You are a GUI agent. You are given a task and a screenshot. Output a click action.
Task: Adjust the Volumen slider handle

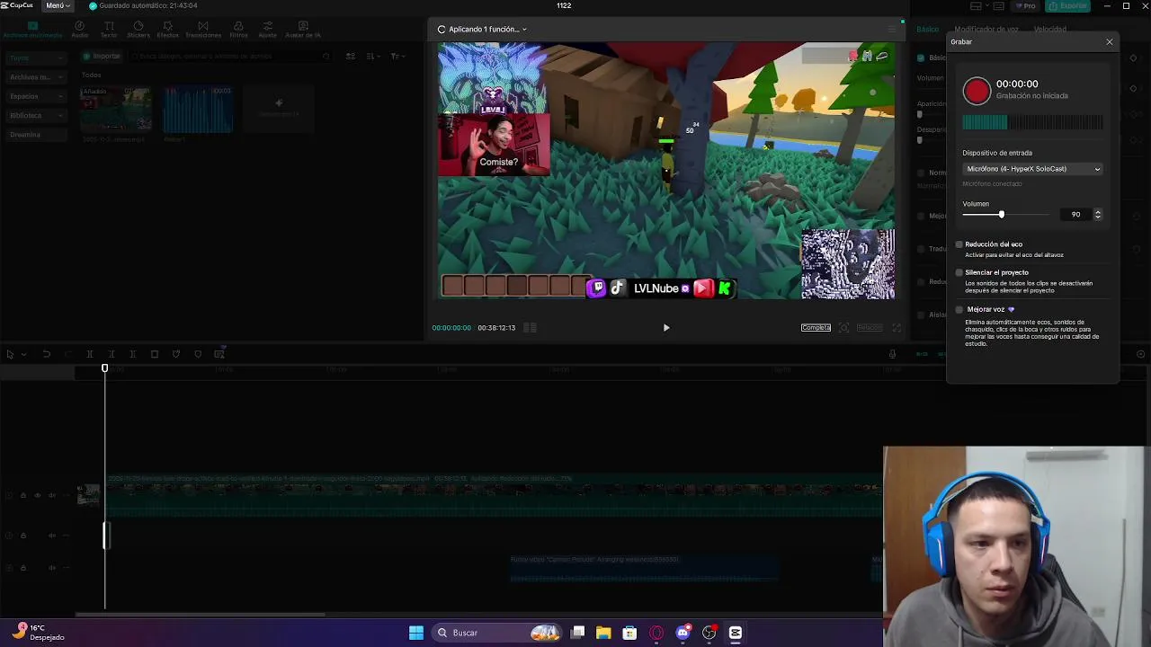click(1001, 214)
